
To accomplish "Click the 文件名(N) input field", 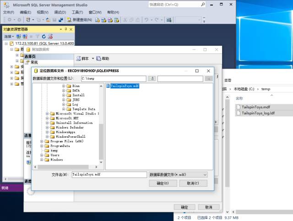I will [109, 175].
